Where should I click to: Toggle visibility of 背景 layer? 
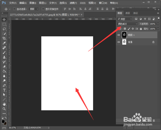[x=118, y=42]
